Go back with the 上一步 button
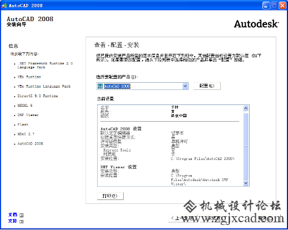 [183, 218]
